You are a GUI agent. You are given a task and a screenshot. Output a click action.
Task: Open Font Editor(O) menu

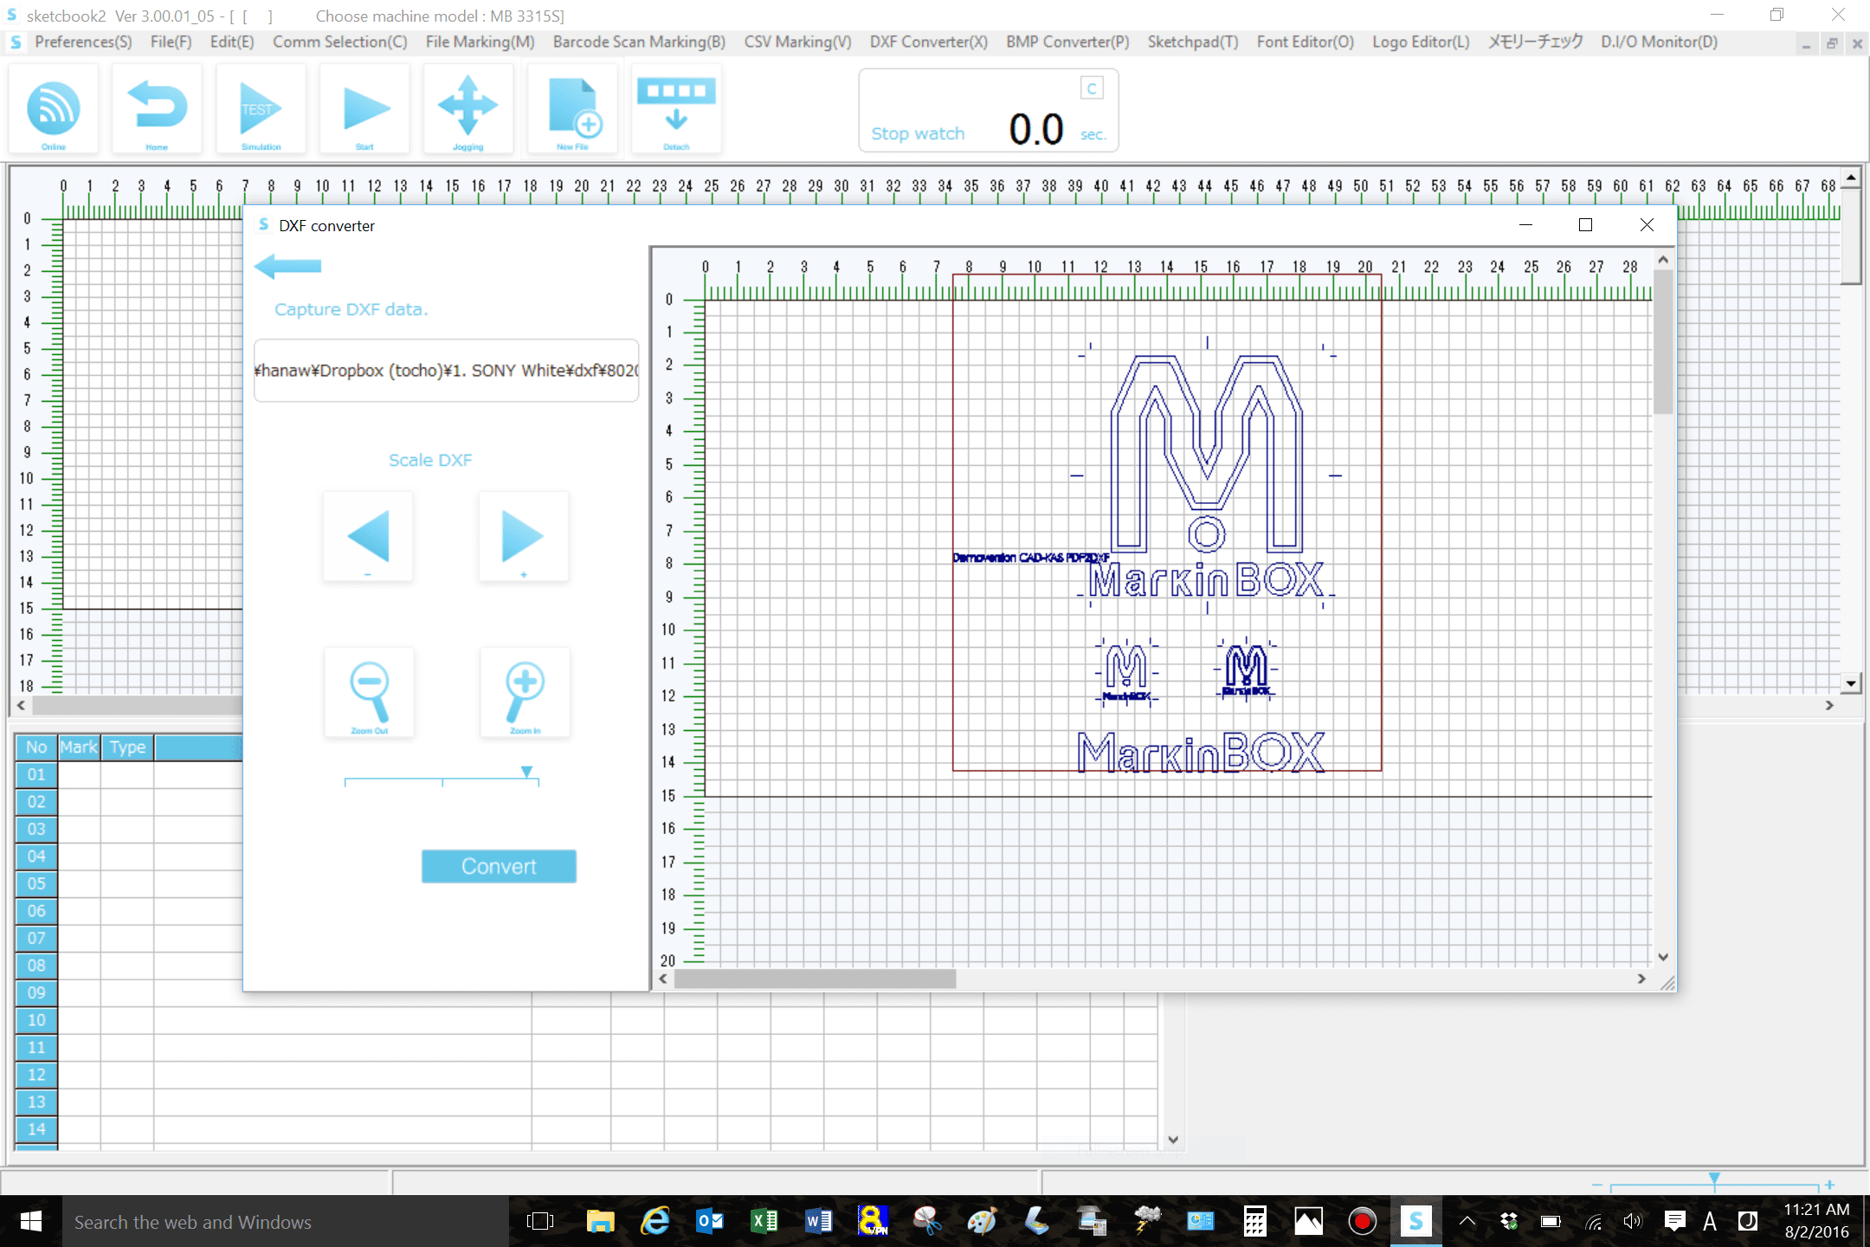1305,42
